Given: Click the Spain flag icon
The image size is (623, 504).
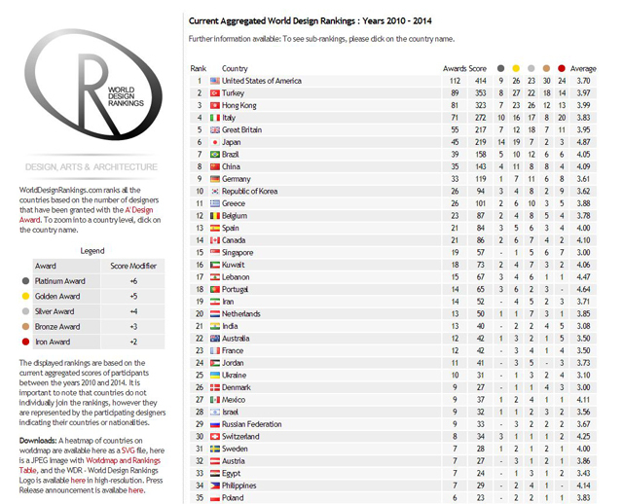Looking at the screenshot, I should [x=215, y=229].
